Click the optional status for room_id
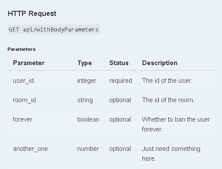 (x=120, y=100)
